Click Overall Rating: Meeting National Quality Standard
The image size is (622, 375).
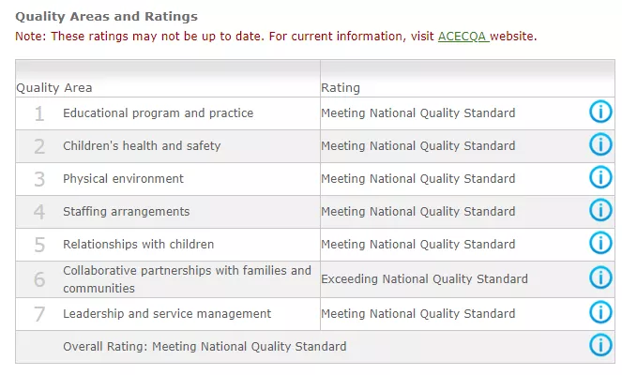[x=205, y=347]
